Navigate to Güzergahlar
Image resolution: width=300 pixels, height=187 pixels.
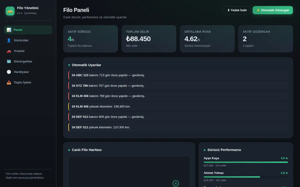(x=28, y=61)
